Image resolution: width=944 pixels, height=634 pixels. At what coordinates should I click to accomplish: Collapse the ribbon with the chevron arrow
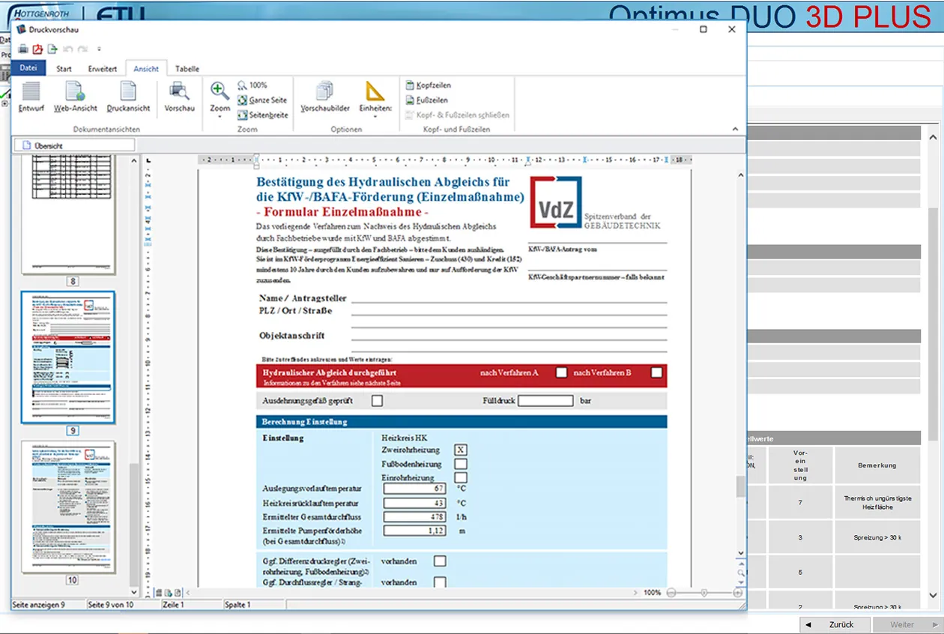coord(735,129)
